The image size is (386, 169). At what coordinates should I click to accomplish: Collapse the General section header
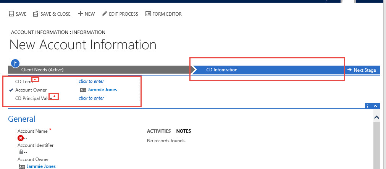pos(21,119)
